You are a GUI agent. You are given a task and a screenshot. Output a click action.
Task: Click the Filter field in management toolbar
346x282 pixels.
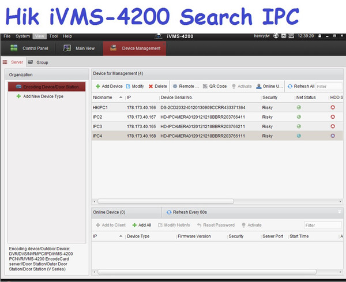pos(329,87)
